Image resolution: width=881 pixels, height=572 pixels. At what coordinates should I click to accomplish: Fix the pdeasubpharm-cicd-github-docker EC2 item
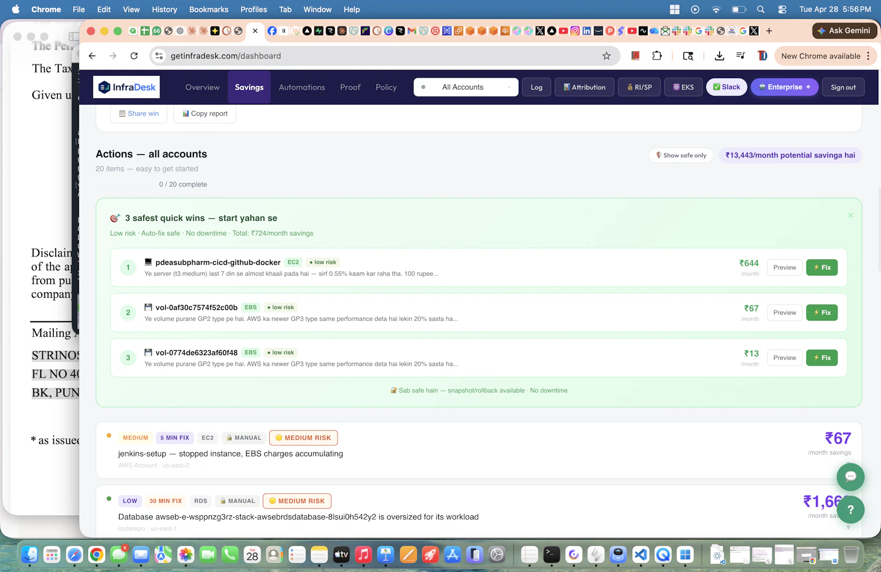(822, 268)
